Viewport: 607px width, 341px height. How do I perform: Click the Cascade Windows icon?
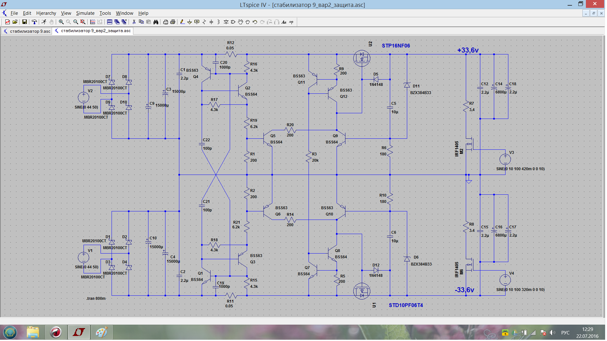(x=117, y=22)
